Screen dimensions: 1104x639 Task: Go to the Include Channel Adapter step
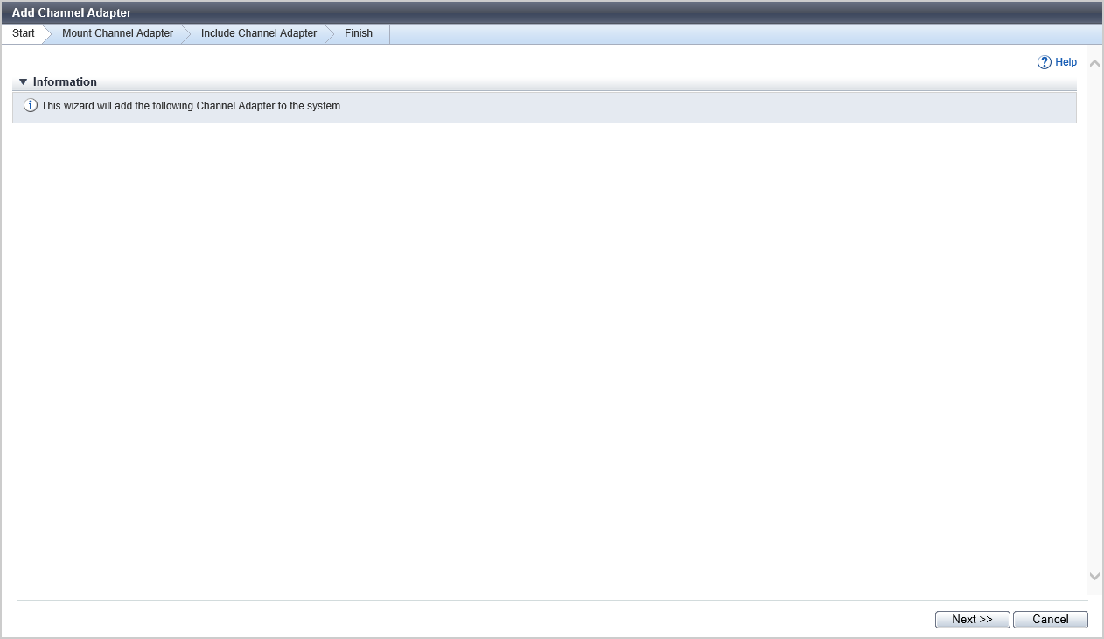pos(259,33)
